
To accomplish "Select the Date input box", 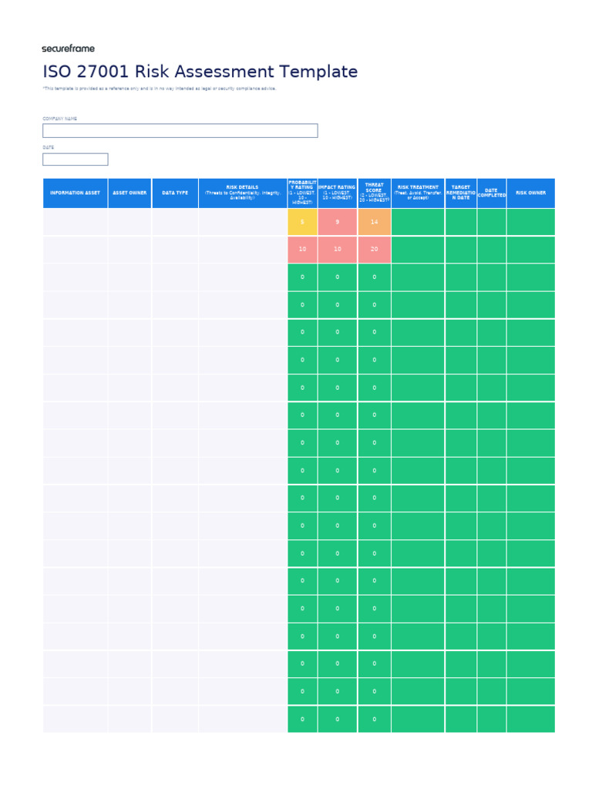I will (75, 159).
